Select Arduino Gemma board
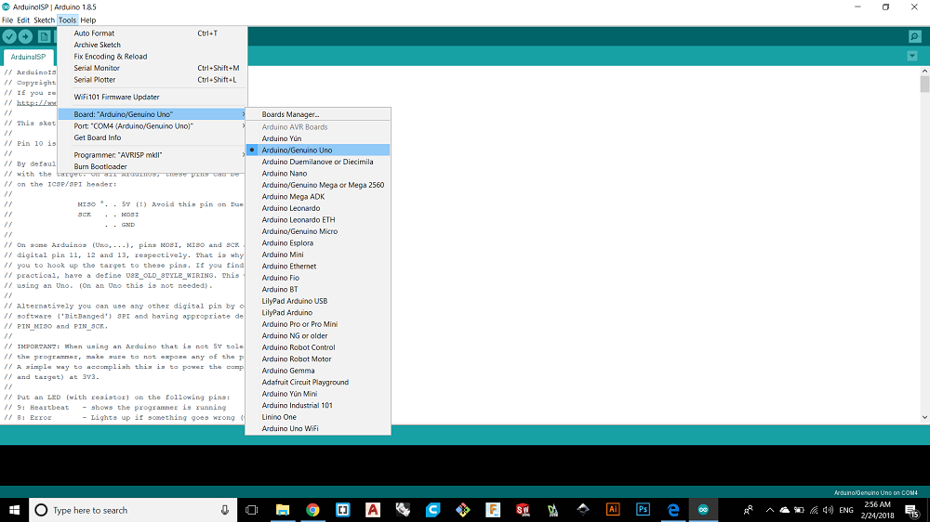930x522 pixels. click(x=318, y=371)
